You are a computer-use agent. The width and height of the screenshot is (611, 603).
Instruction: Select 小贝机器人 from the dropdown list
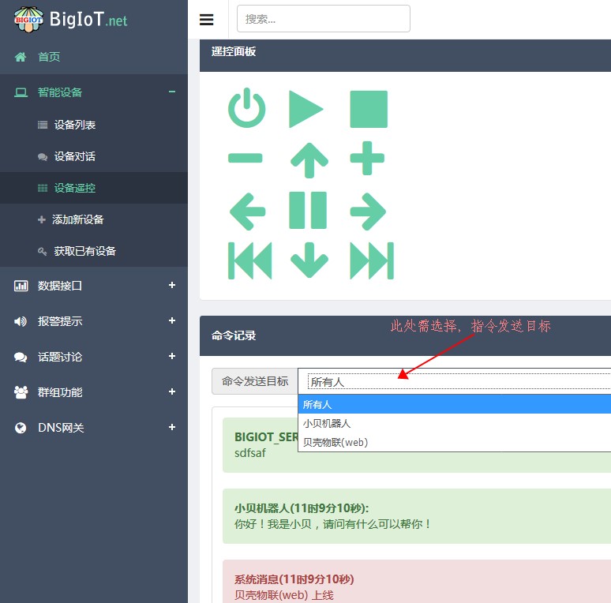point(327,424)
